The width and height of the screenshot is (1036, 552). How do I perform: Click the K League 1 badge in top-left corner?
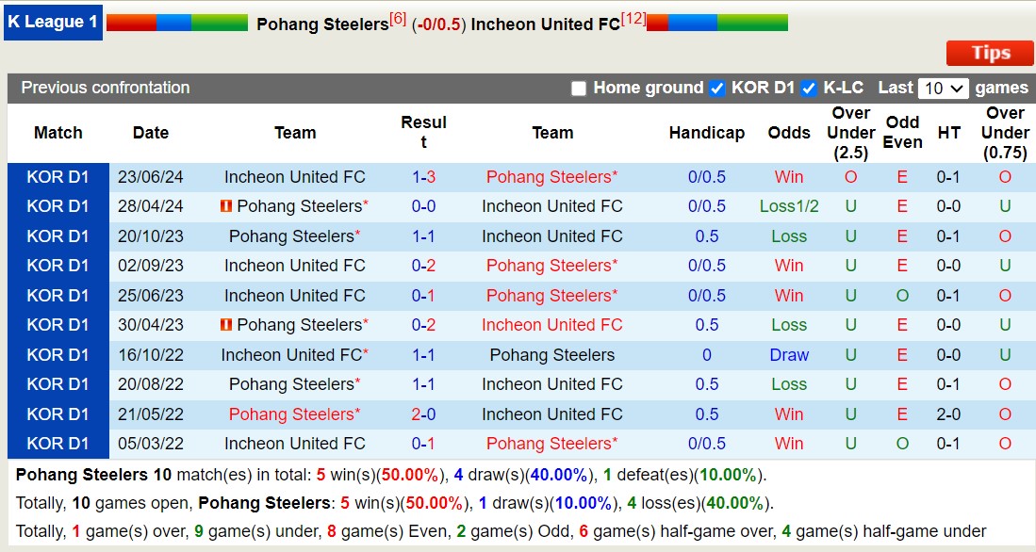click(x=53, y=24)
